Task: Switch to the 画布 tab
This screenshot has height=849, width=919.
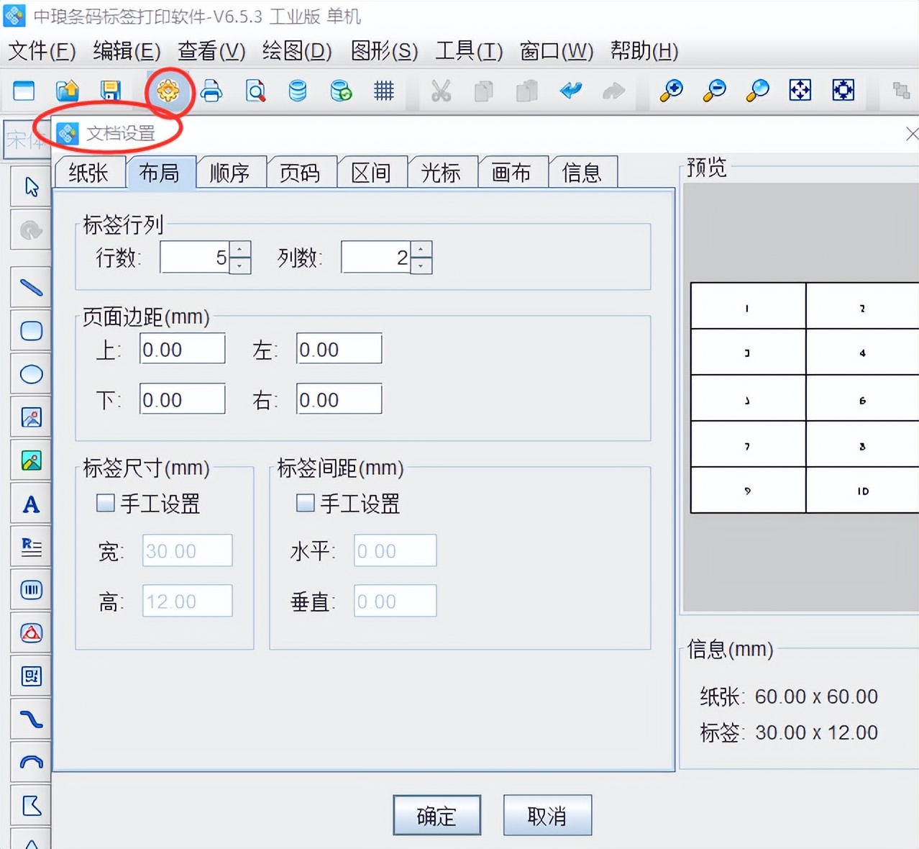Action: click(x=511, y=173)
